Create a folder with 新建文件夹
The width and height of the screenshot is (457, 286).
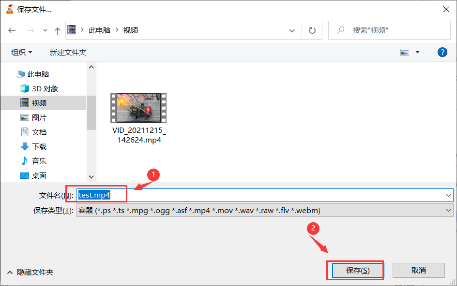pyautogui.click(x=68, y=52)
